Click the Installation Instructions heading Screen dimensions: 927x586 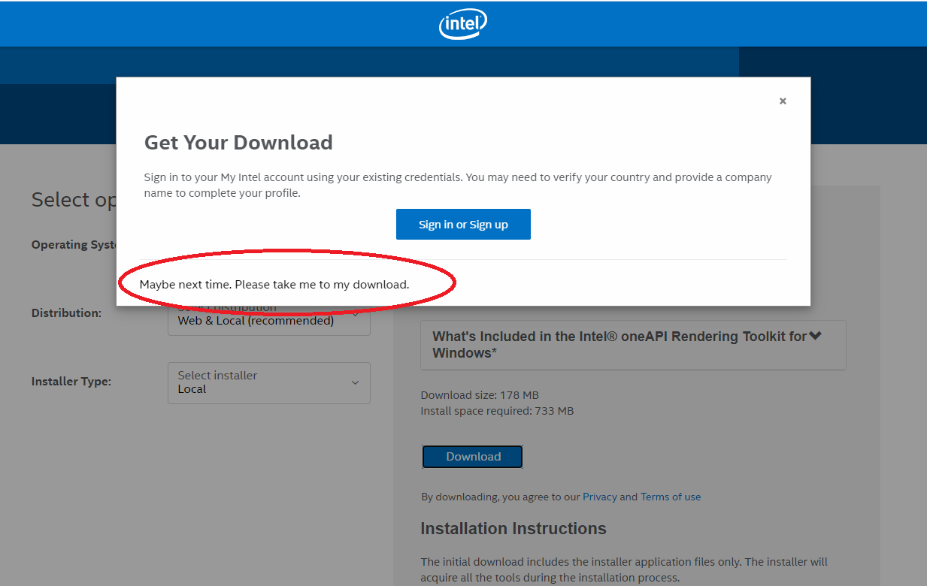(513, 528)
